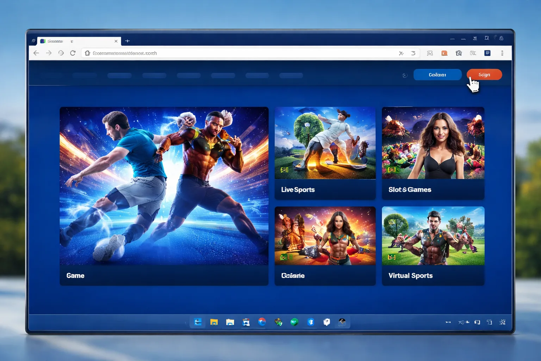Click the dark blue square extension icon
Screen dimensions: 541x361
[x=487, y=53]
